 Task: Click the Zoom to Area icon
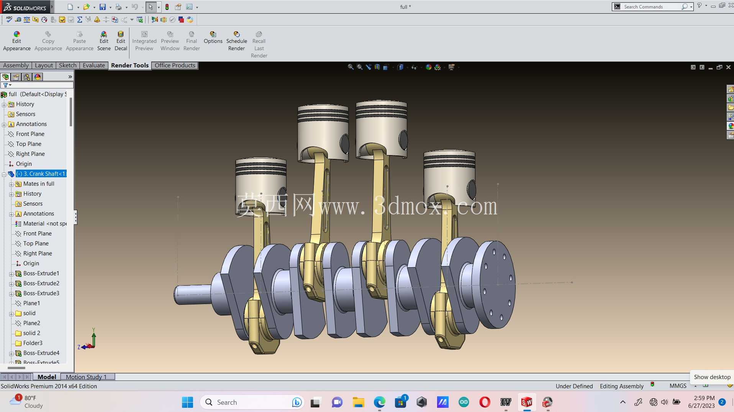click(360, 67)
